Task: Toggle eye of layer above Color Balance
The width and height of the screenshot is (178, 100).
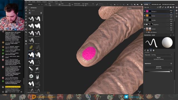Action: (x=145, y=29)
